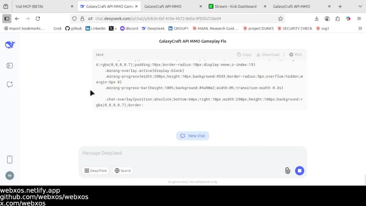Open the GROUP1 bookmark
The width and height of the screenshot is (366, 206).
178,28
